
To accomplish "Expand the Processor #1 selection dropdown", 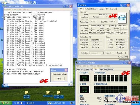I will (102, 53).
